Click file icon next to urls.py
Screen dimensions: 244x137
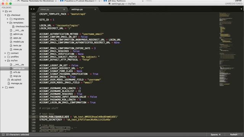[11, 72]
